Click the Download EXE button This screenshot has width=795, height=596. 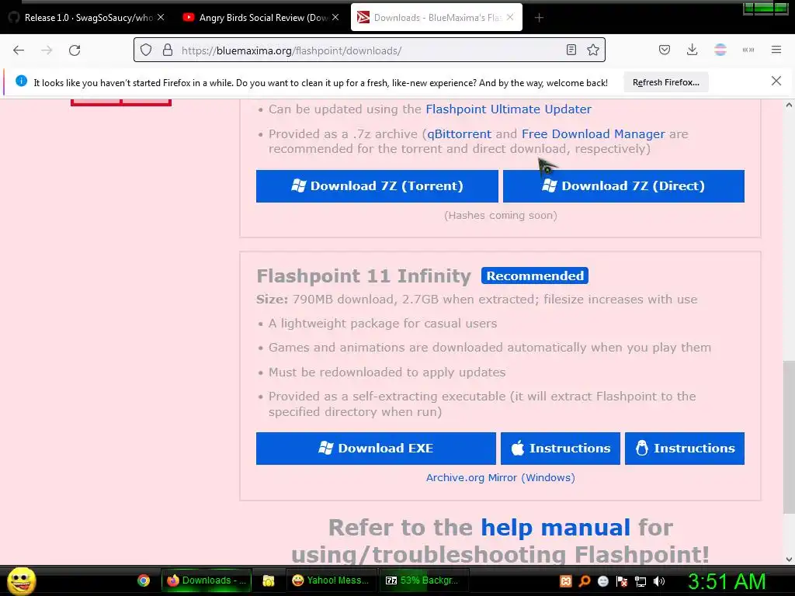376,448
